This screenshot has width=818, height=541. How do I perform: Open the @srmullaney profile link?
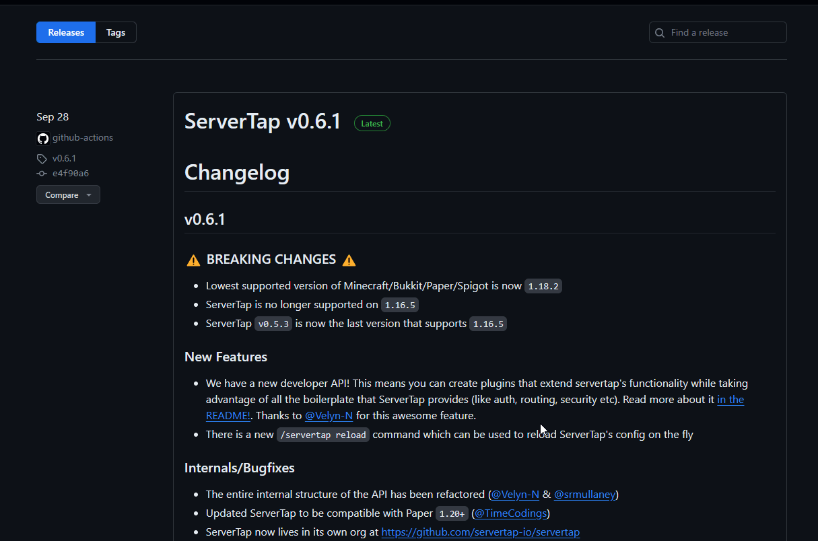point(584,494)
